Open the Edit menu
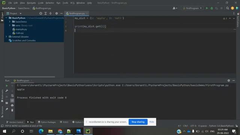The width and height of the screenshot is (240, 135). pos(16,3)
